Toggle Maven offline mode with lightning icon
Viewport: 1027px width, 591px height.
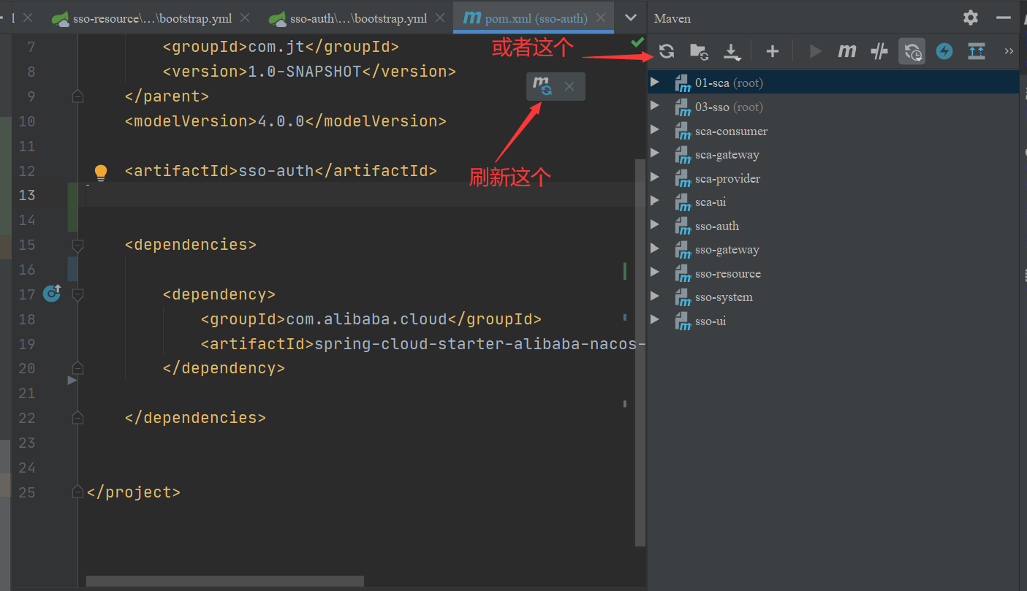944,51
